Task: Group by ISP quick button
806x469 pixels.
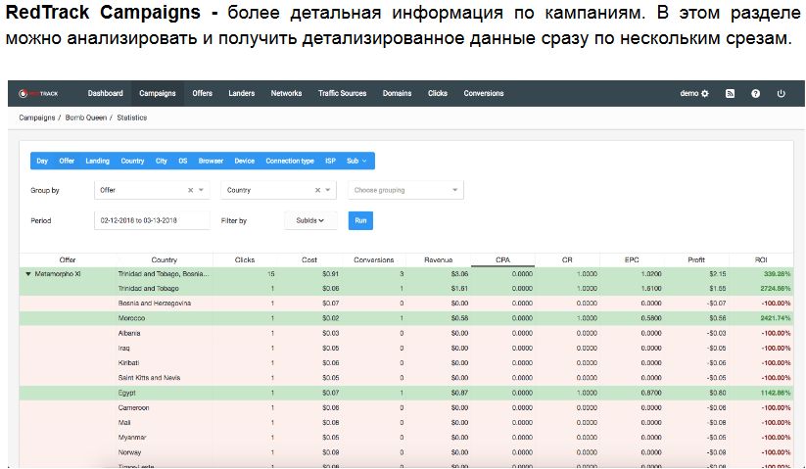Action: 330,161
